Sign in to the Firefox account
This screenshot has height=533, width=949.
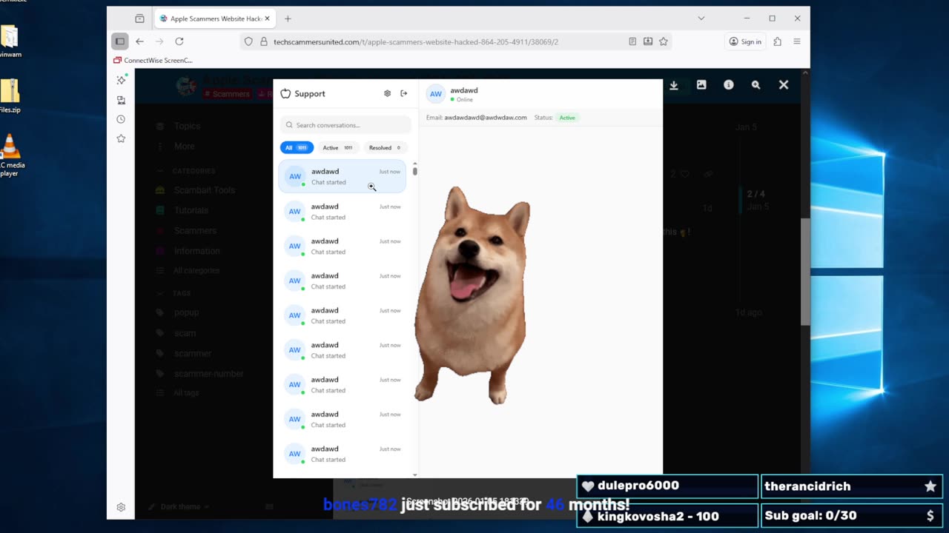(745, 41)
